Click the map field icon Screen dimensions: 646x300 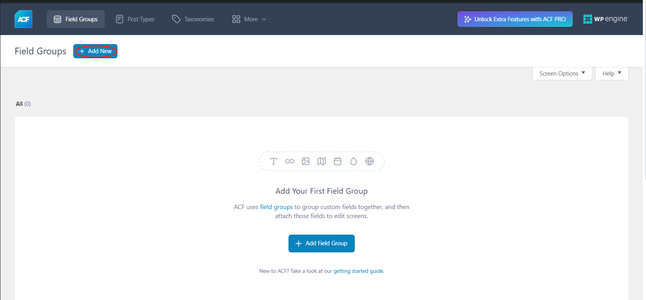coord(322,161)
